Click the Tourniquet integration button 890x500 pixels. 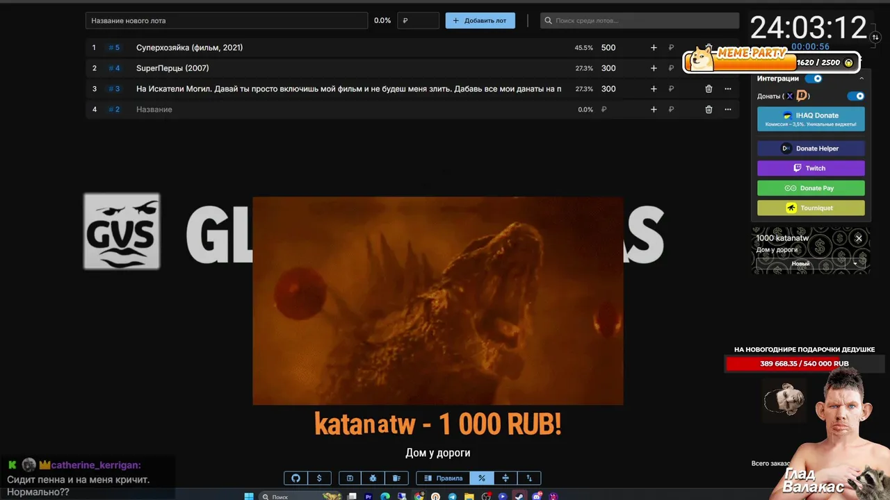pos(811,208)
